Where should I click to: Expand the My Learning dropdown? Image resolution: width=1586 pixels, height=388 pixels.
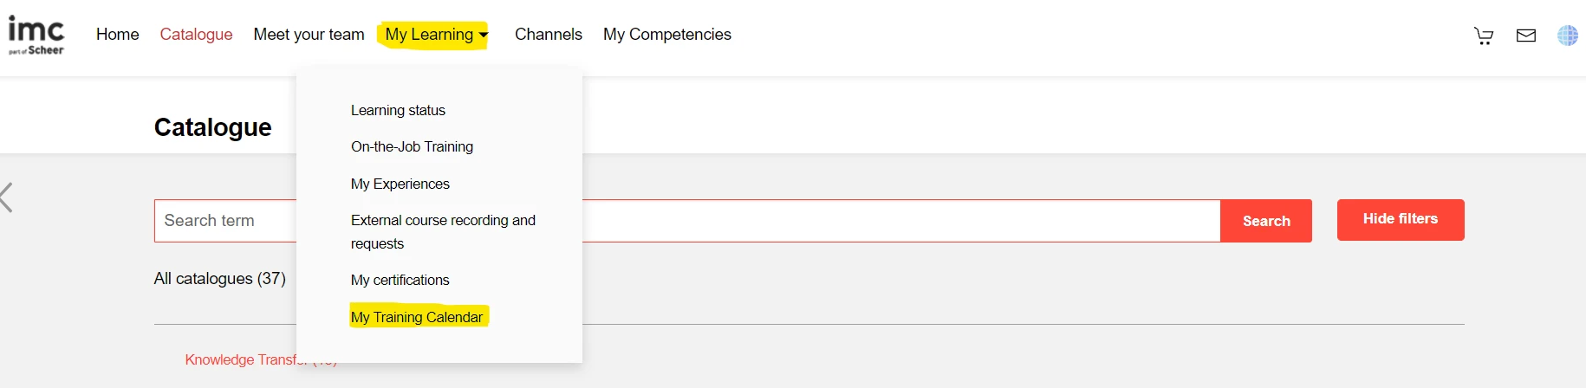[436, 35]
